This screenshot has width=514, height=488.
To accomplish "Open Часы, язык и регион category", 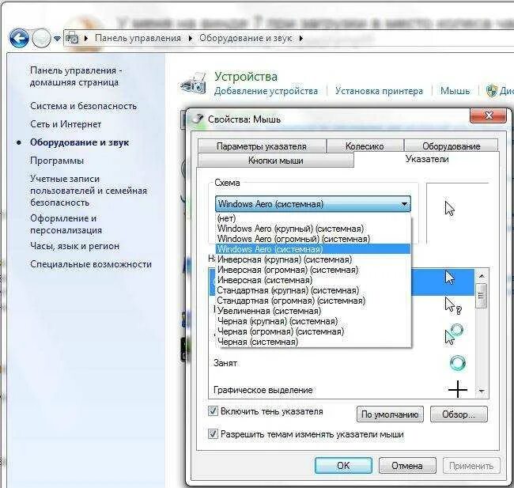I will pos(75,246).
